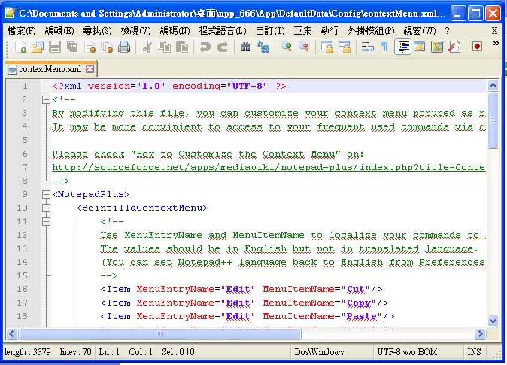Click line number 16 in the margin
The width and height of the screenshot is (507, 365).
point(22,289)
